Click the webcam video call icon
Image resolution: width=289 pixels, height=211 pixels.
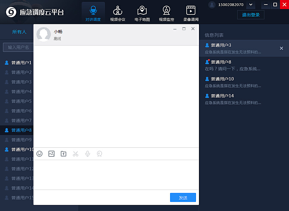(x=100, y=154)
